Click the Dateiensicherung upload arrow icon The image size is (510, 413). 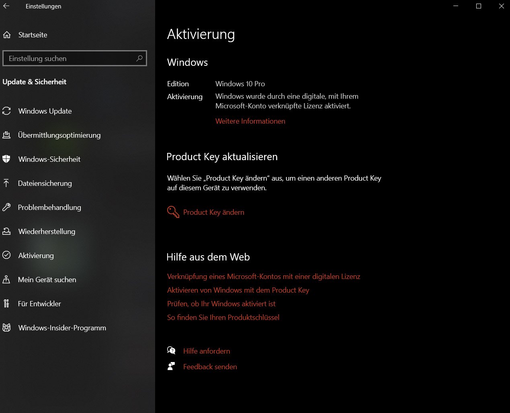click(x=6, y=183)
